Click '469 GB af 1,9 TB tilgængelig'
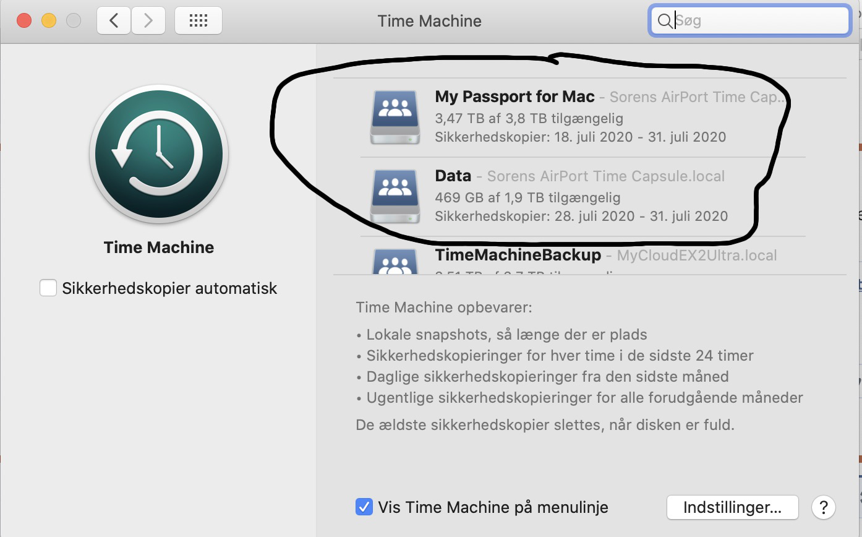Image resolution: width=862 pixels, height=537 pixels. [x=528, y=197]
